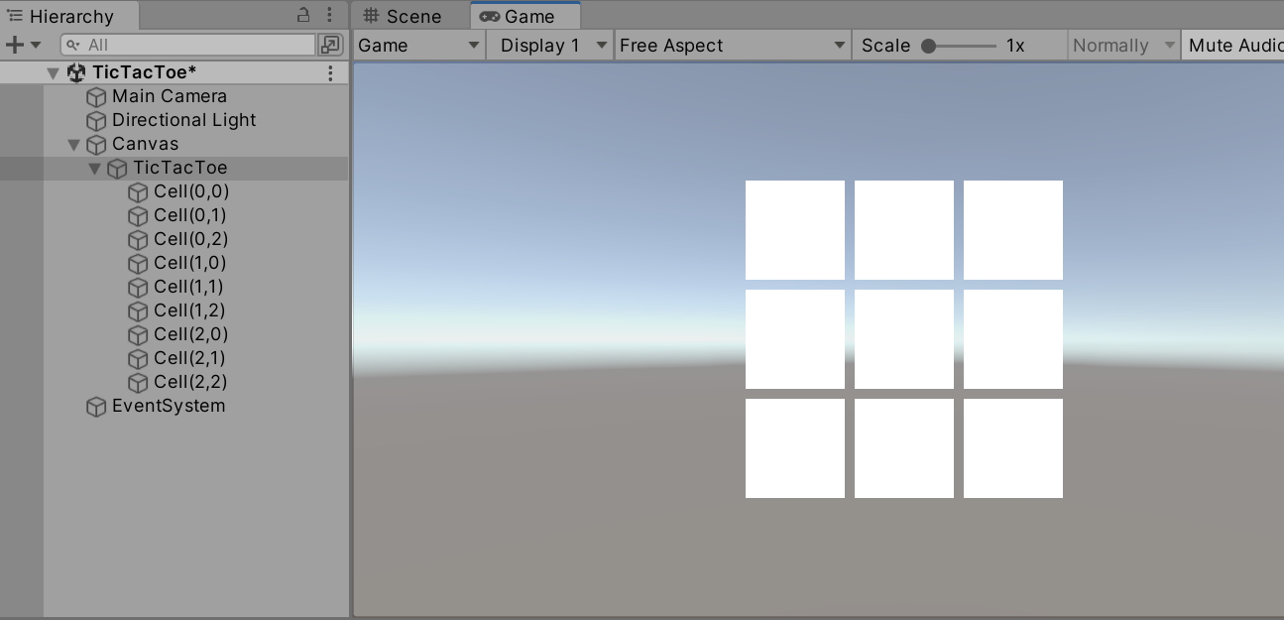Click the cube icon next to EventSystem

pos(96,407)
